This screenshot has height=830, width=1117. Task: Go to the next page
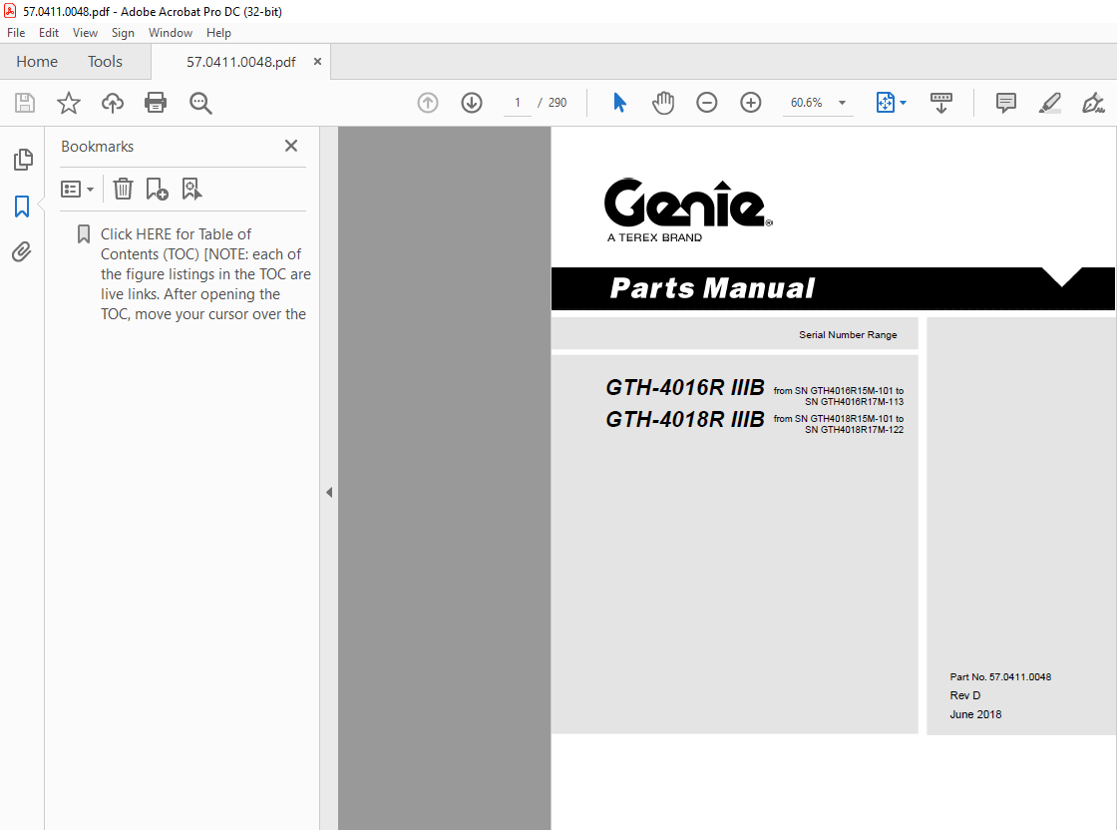coord(472,103)
